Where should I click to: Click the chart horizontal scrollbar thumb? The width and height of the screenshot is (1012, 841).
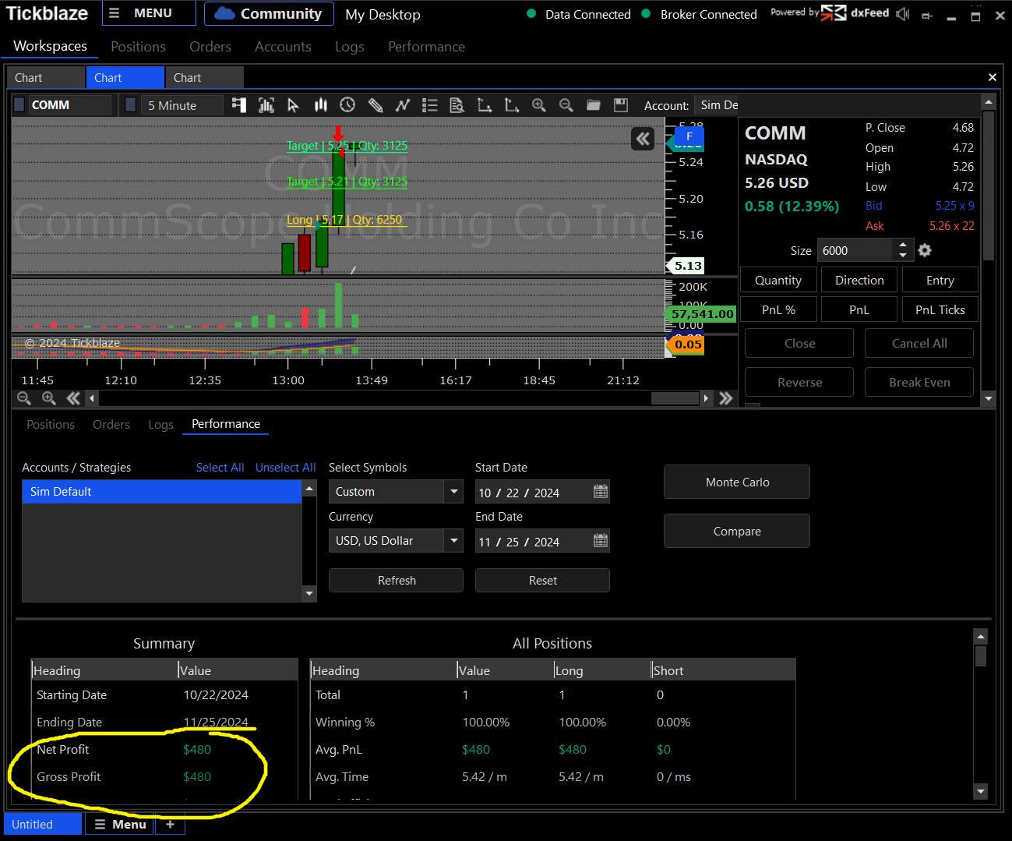(x=675, y=398)
